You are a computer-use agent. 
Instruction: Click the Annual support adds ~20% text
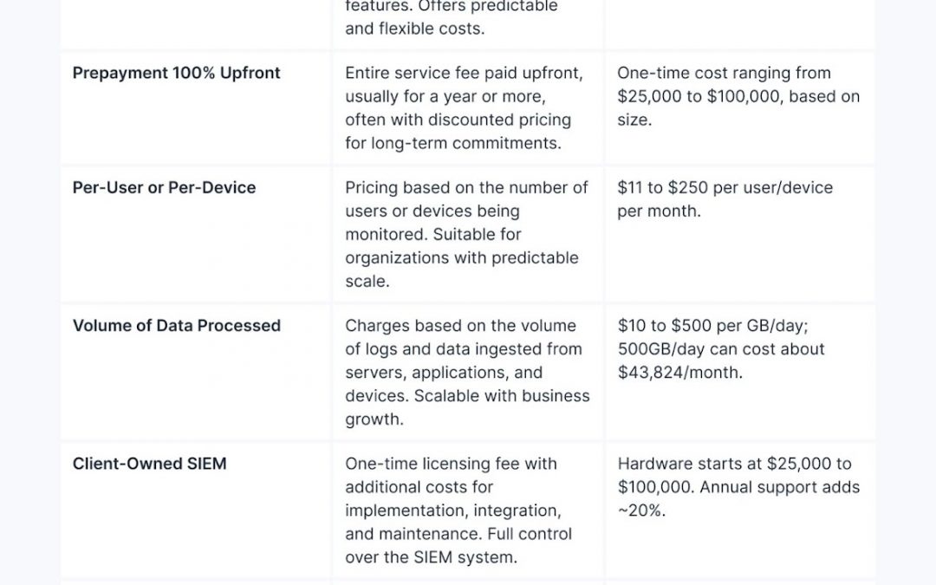[738, 498]
